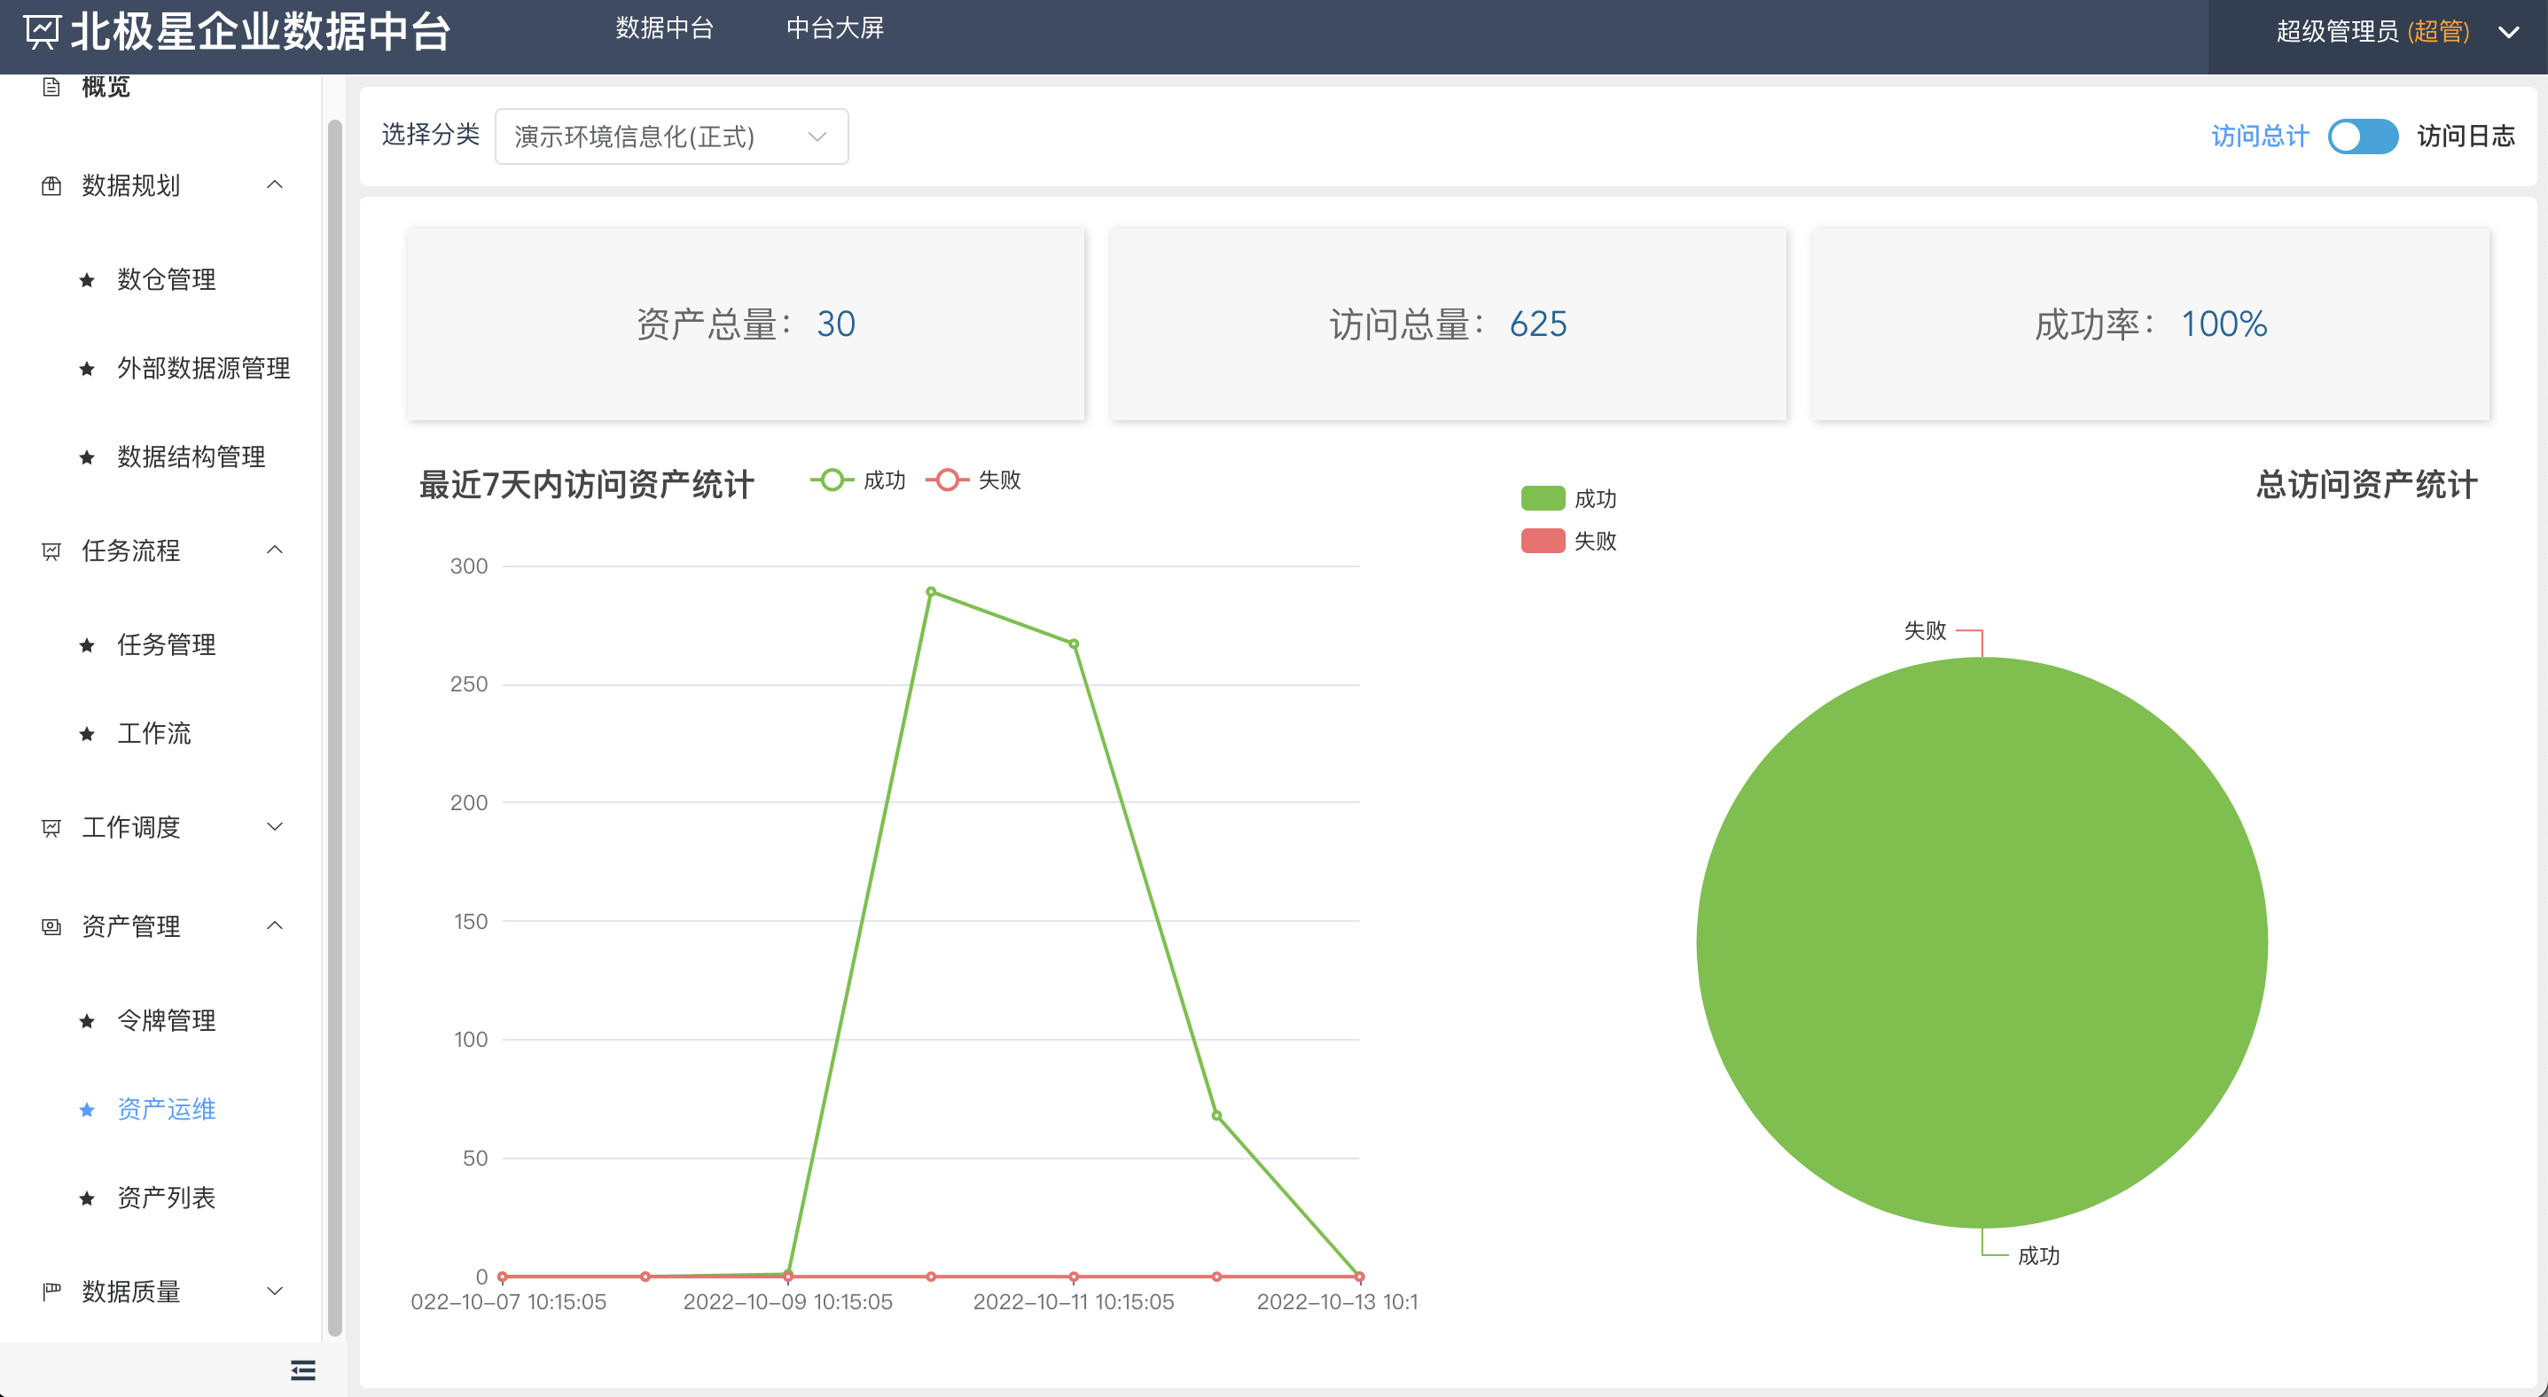Expand the 数据质量 section chevron
The image size is (2548, 1397).
(275, 1291)
